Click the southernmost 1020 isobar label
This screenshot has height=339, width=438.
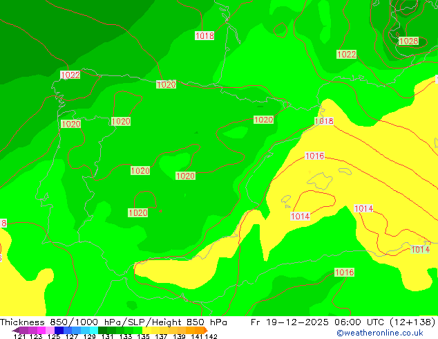[x=138, y=212]
